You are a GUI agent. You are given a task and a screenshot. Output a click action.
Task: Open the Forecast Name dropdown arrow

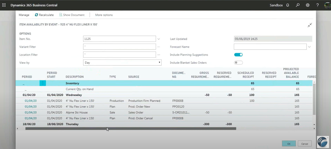[309, 47]
